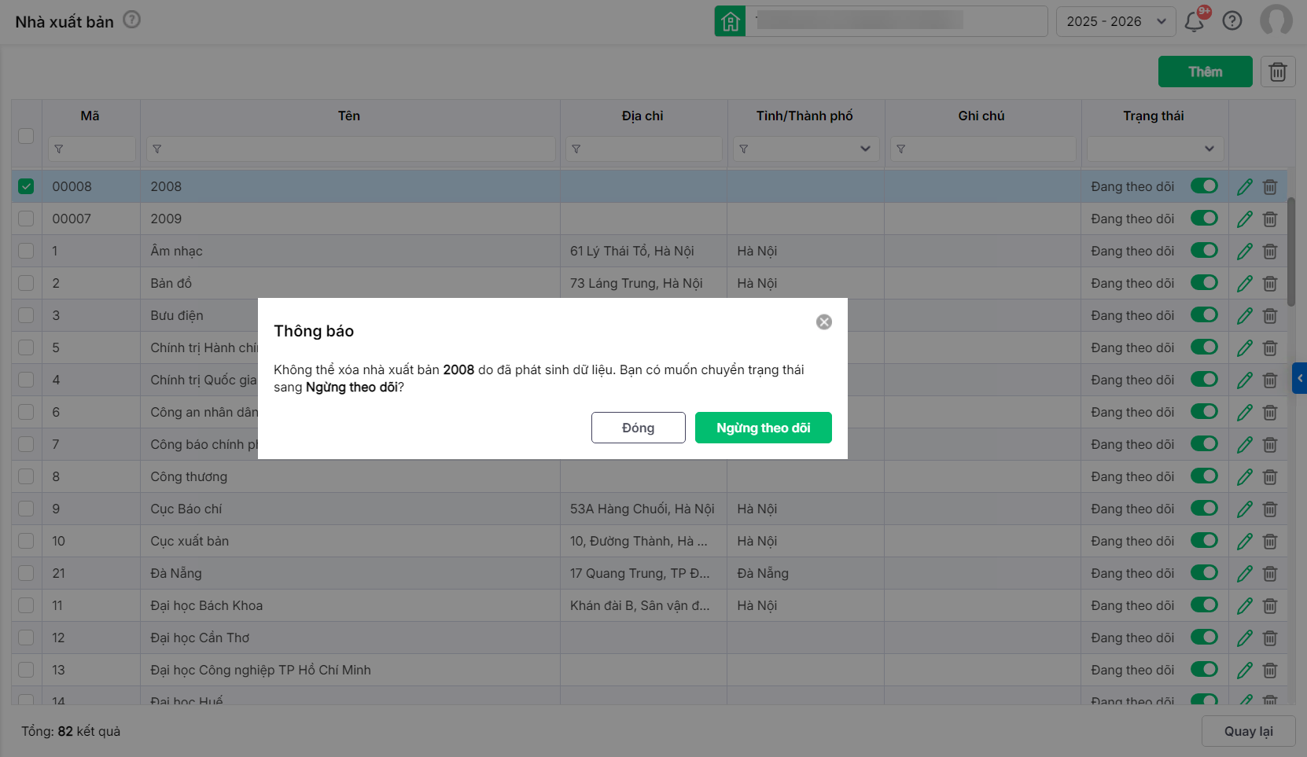
Task: Click the help icon beside Nhà xuất bản
Action: pyautogui.click(x=132, y=20)
